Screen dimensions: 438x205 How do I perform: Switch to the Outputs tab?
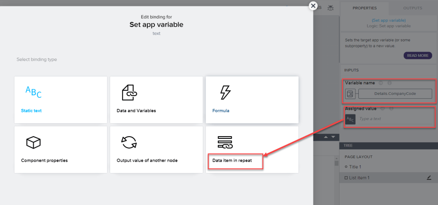click(412, 8)
